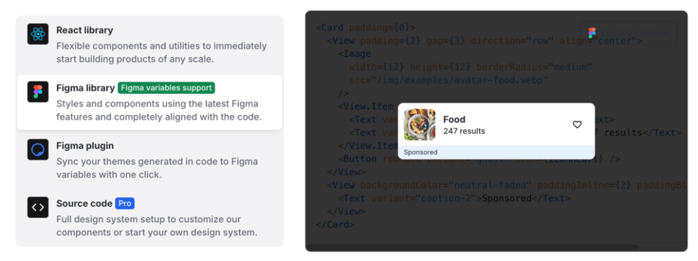Viewport: 698px width, 261px height.
Task: Click the green Figma variables support badge
Action: click(x=166, y=88)
